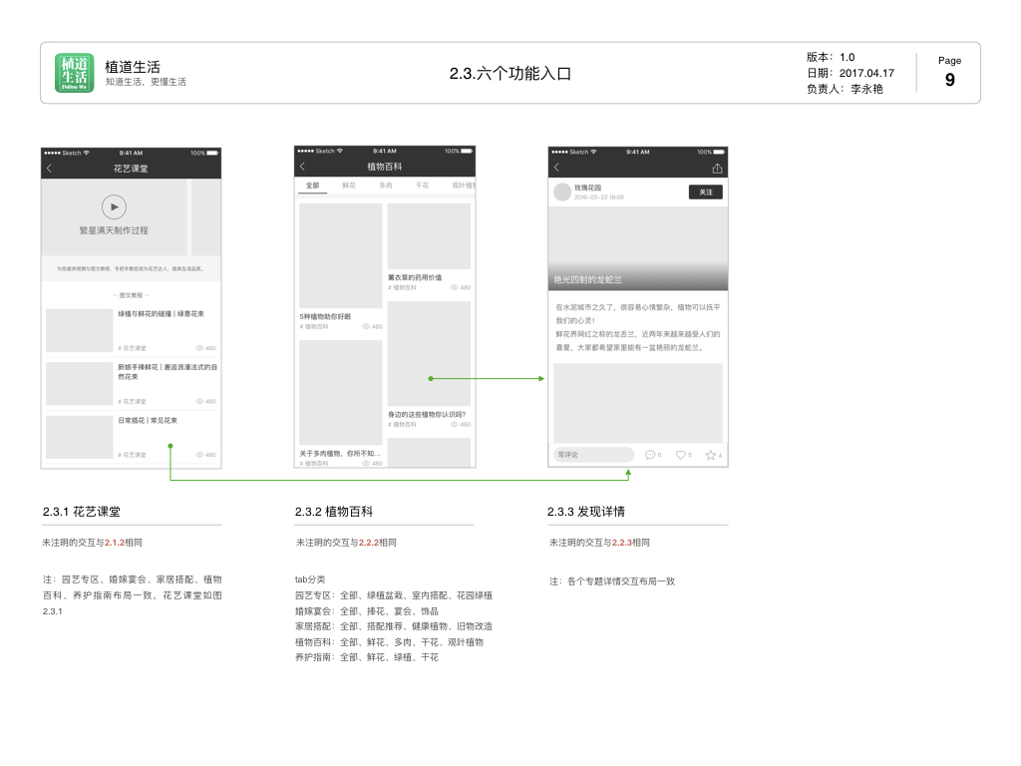The image size is (1021, 766).
Task: Tap thumbnail beside 日常插花 article
Action: point(80,437)
